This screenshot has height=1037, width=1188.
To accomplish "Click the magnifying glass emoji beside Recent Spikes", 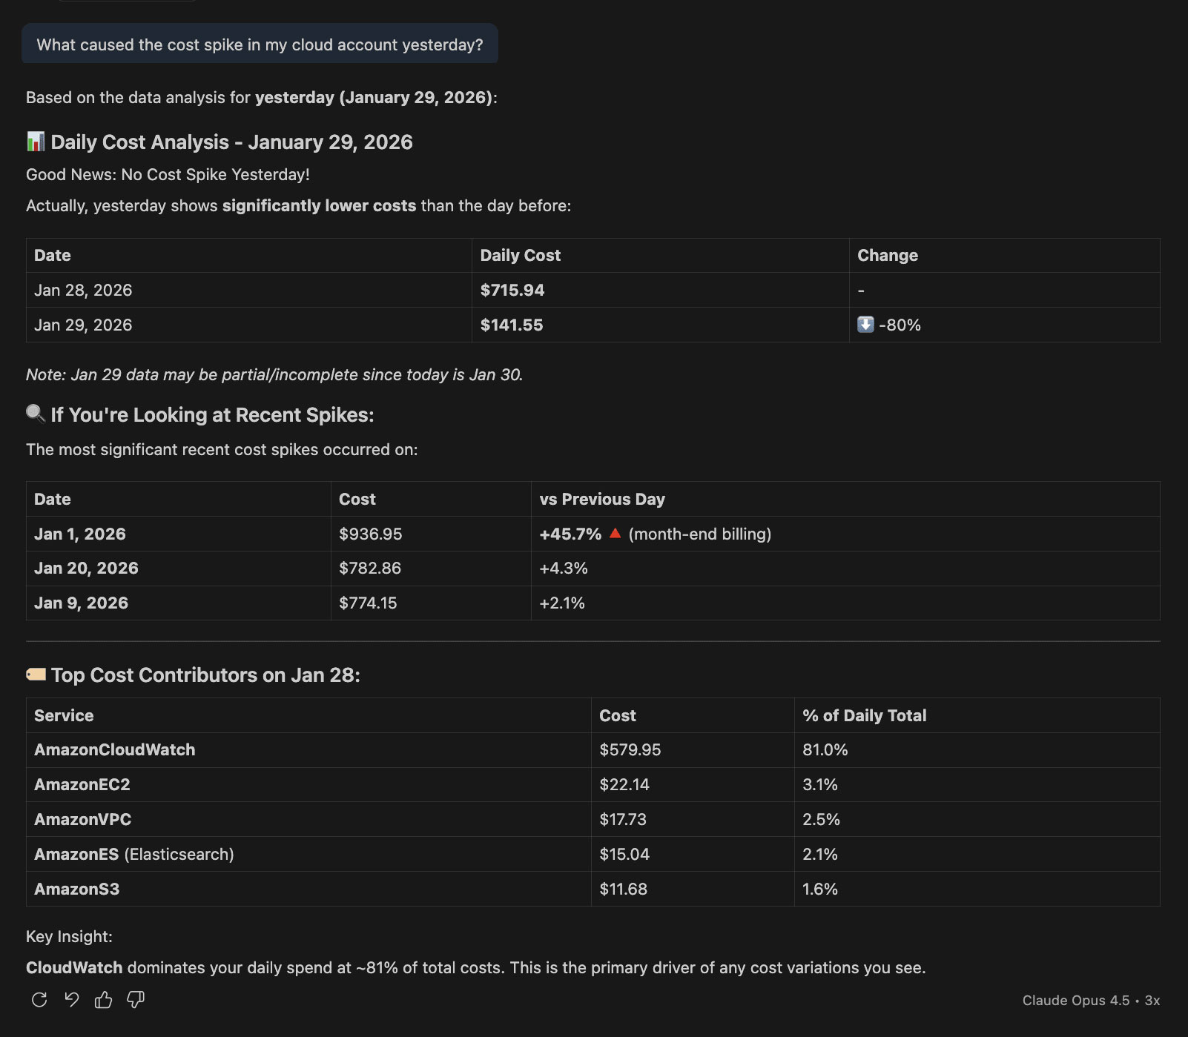I will point(36,414).
